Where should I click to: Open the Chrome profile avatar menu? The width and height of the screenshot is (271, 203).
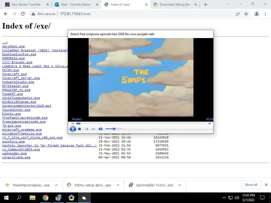[x=257, y=14]
